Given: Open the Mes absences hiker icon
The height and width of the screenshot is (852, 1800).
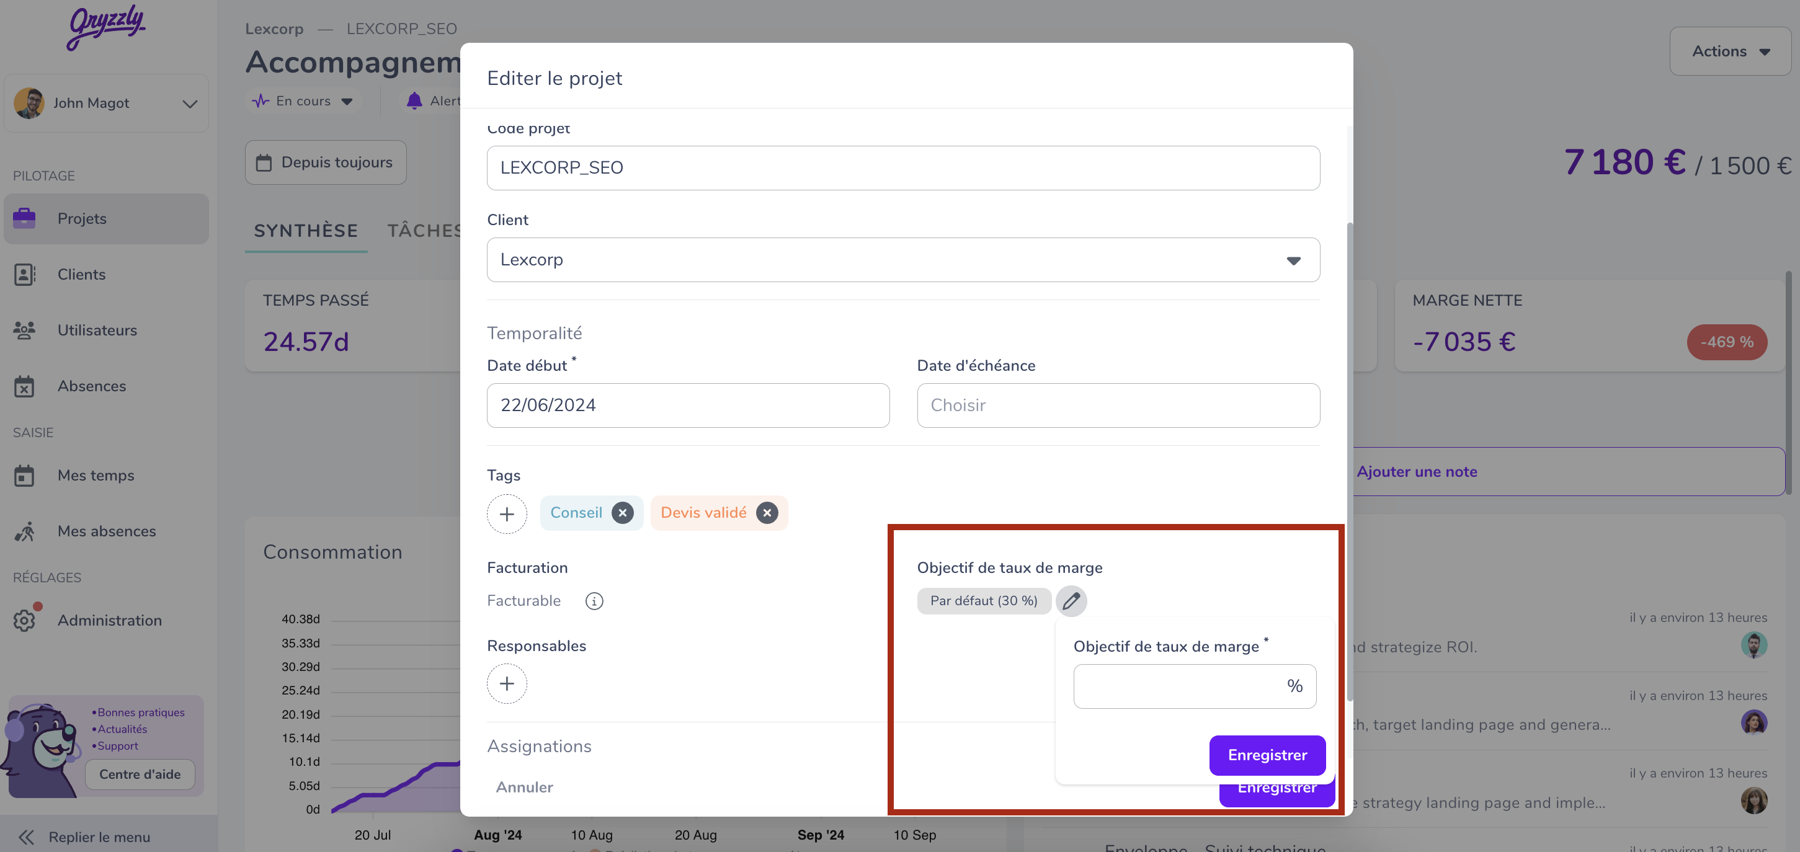Looking at the screenshot, I should (24, 531).
